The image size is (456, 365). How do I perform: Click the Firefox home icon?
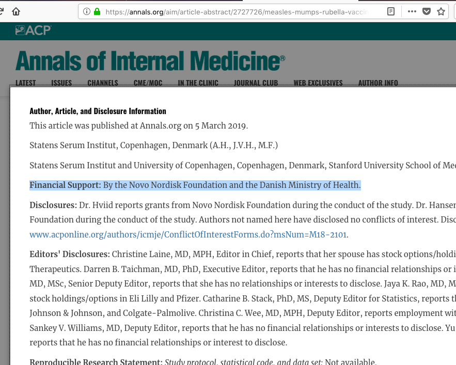pos(16,11)
